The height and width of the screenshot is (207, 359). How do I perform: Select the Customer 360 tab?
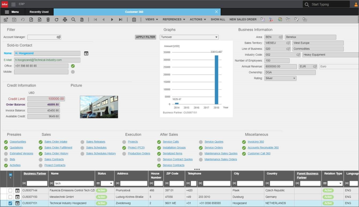(134, 12)
